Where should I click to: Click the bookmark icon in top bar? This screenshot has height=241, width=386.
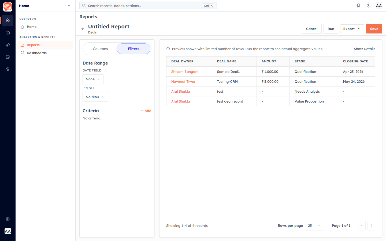point(358,6)
